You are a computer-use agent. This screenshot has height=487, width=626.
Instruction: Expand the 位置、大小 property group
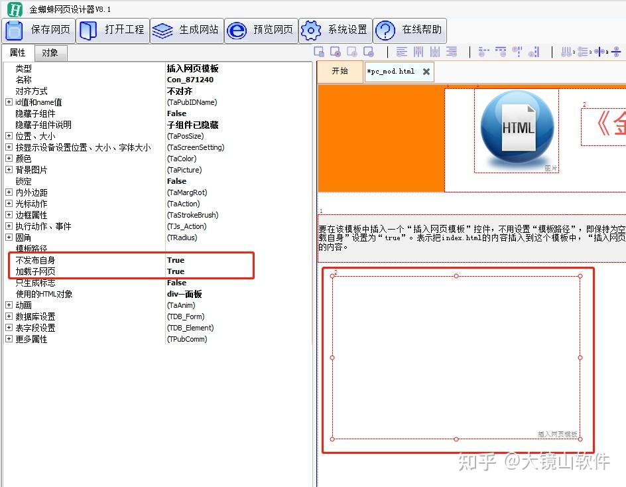click(9, 136)
